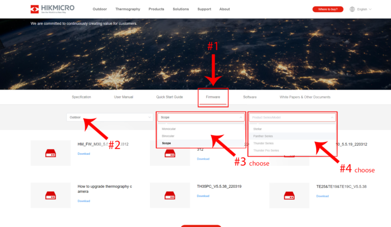
Task: Click the thermography camera upgrade guide icon
Action: click(50, 195)
